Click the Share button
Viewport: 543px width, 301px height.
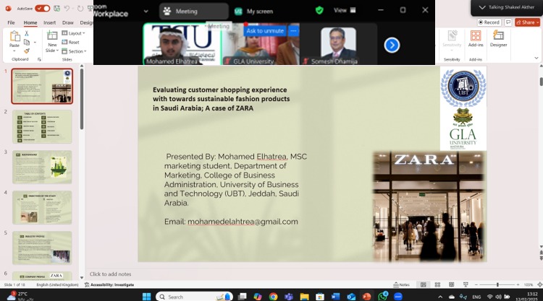(x=527, y=22)
